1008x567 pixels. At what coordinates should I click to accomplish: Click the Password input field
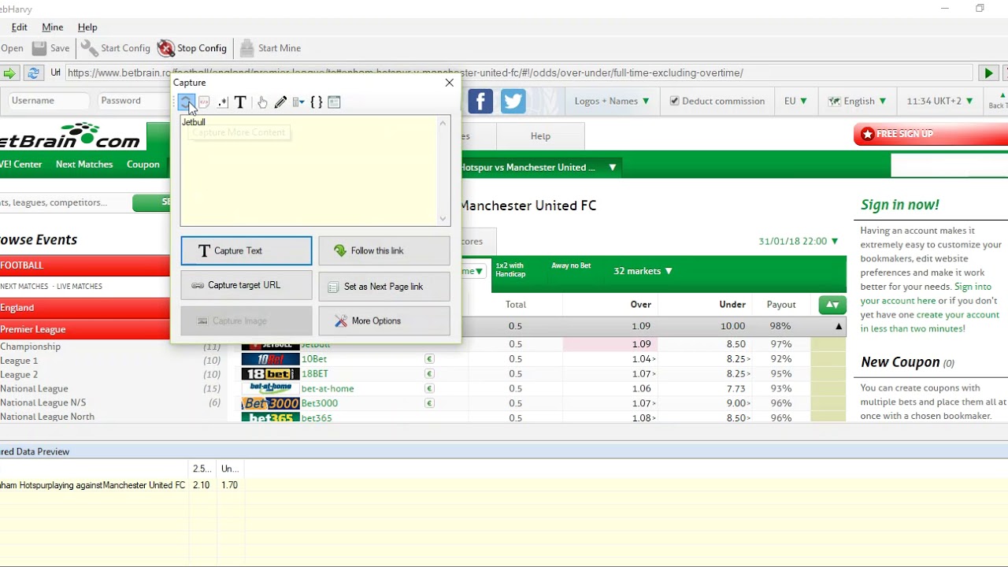[134, 101]
